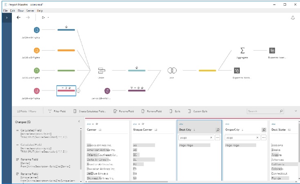Select the Union step icon
300x184 pixels.
[x=102, y=70]
